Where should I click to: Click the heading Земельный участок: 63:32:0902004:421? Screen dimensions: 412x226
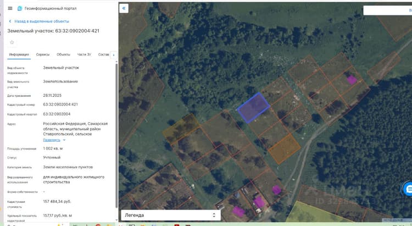click(x=53, y=31)
